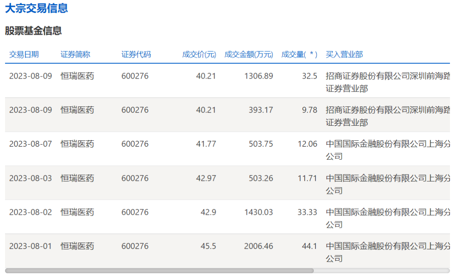This screenshot has width=455, height=277.
Task: Click 600276 in the 2023-08-03 row
Action: coord(135,178)
